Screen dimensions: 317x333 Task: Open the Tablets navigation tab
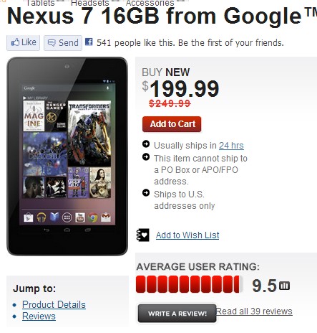click(41, 3)
